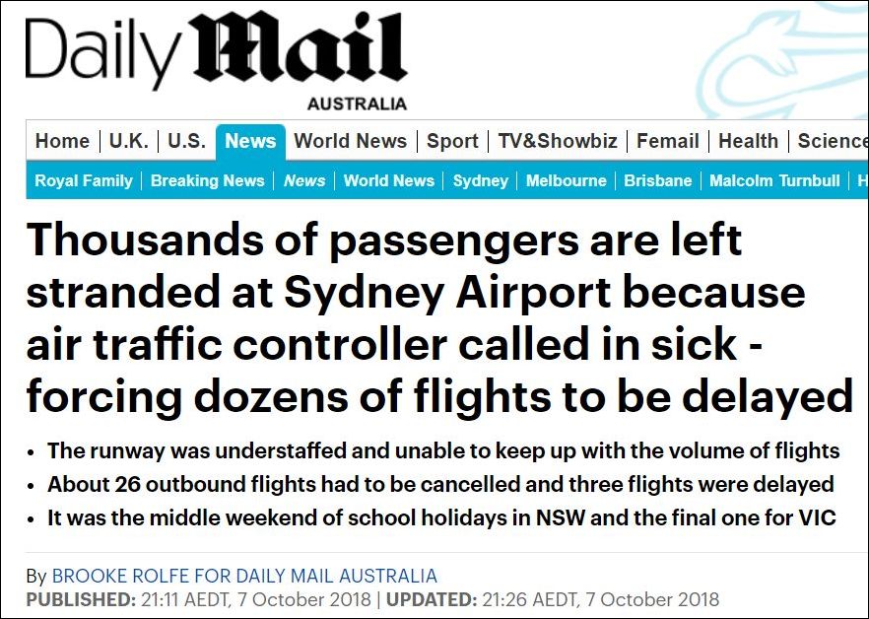Open the U.S. section
Image resolution: width=869 pixels, height=619 pixels.
point(186,141)
